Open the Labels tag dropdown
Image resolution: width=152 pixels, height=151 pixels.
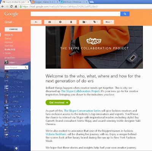click(x=95, y=22)
